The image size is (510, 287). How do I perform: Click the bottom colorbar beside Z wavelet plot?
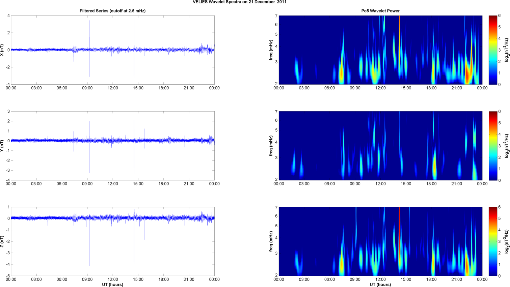pyautogui.click(x=493, y=241)
